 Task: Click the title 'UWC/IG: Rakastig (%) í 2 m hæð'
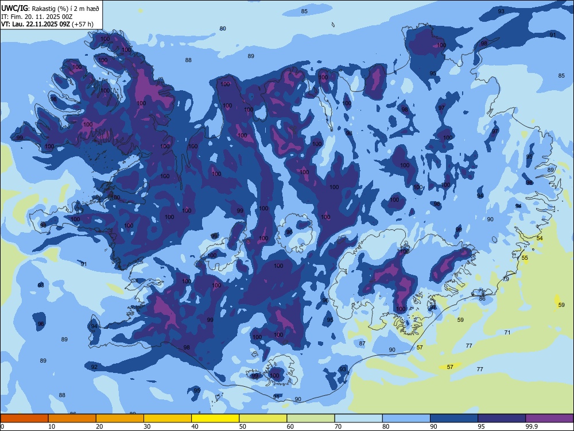tap(50, 8)
